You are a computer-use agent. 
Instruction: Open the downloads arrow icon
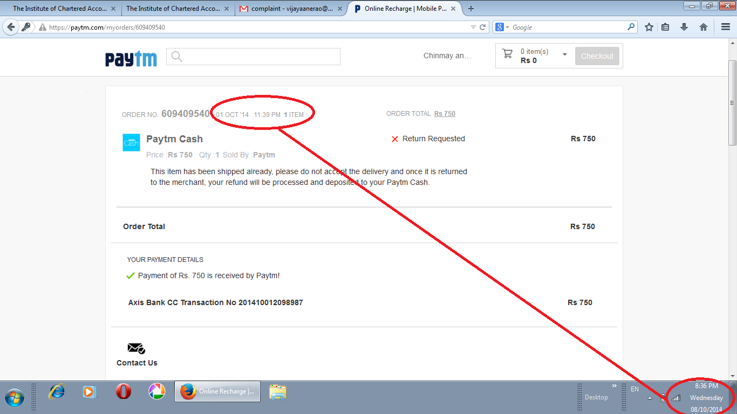tap(684, 27)
